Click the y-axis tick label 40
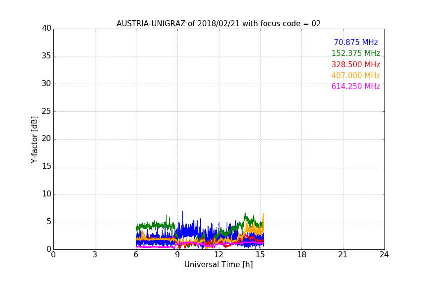 (46, 28)
